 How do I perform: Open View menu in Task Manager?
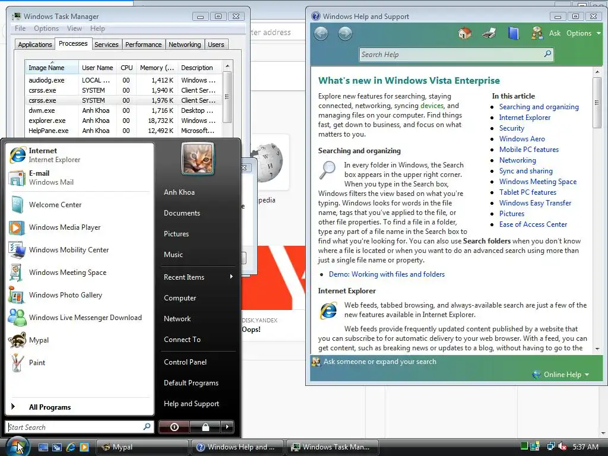[x=74, y=28]
